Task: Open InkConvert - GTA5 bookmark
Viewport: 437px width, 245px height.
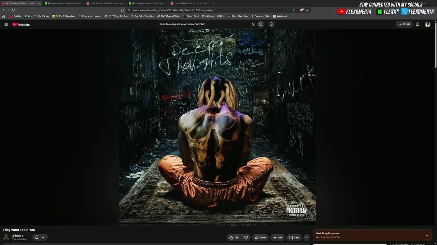Action: (213, 16)
